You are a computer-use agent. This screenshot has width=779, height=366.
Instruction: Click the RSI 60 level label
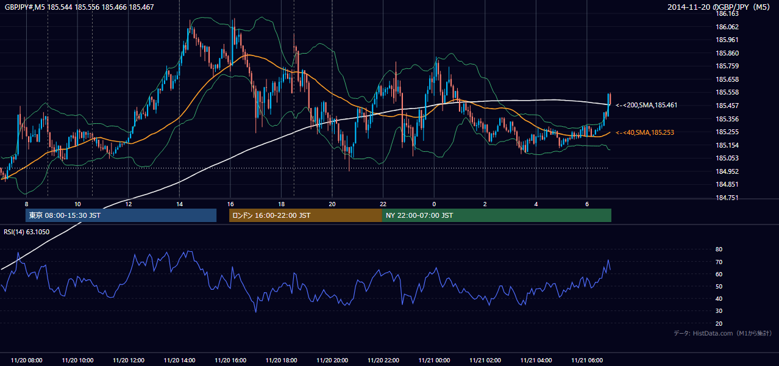pos(719,274)
